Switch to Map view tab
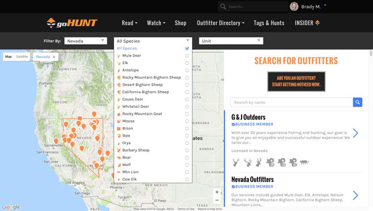373x211 pixels. [8, 57]
